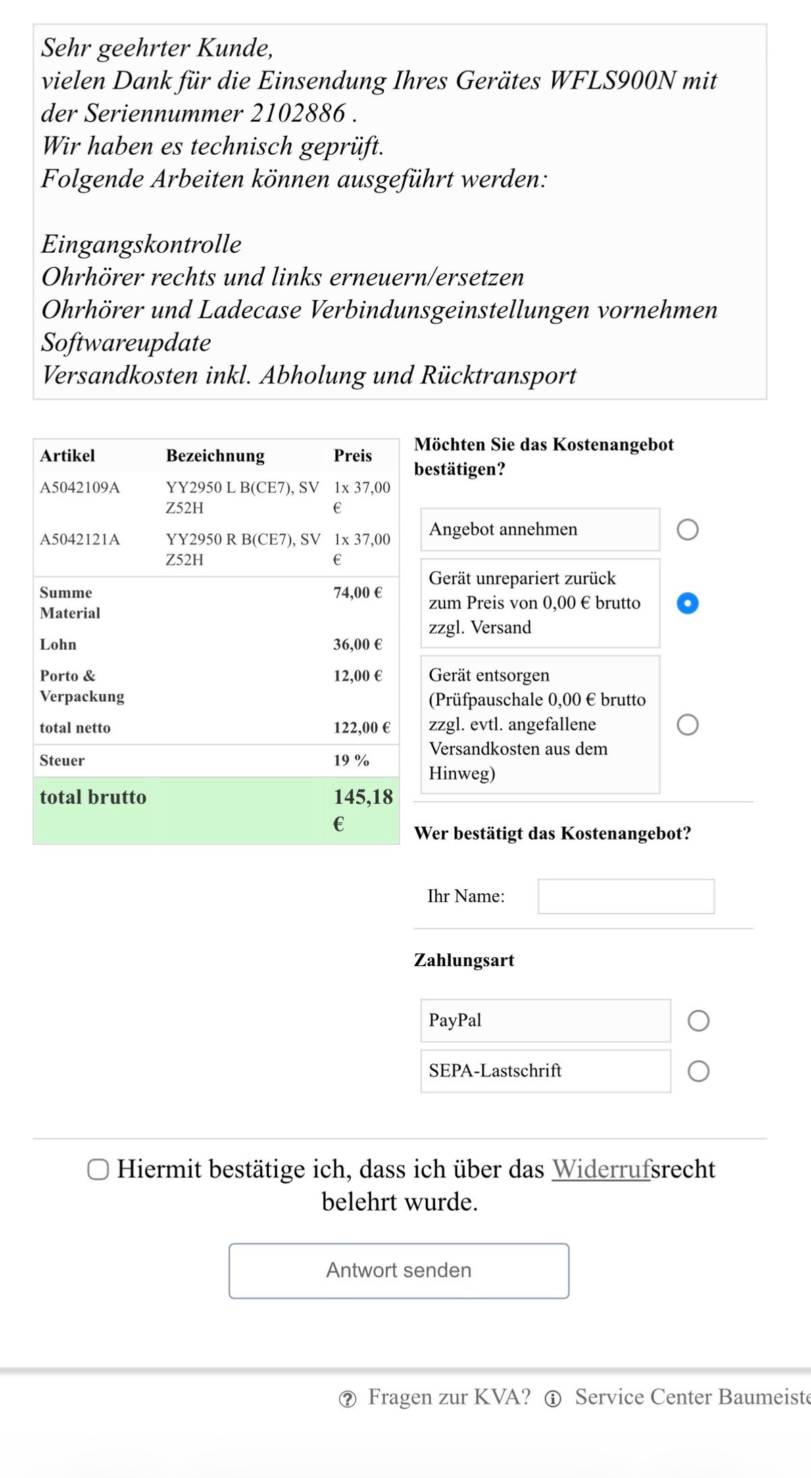Screen dimensions: 811x1478
Task: Click article number A5042109A in table
Action: coord(80,487)
